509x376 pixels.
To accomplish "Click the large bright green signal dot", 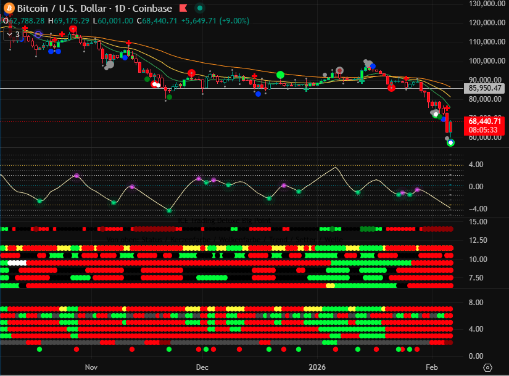I will [x=281, y=75].
